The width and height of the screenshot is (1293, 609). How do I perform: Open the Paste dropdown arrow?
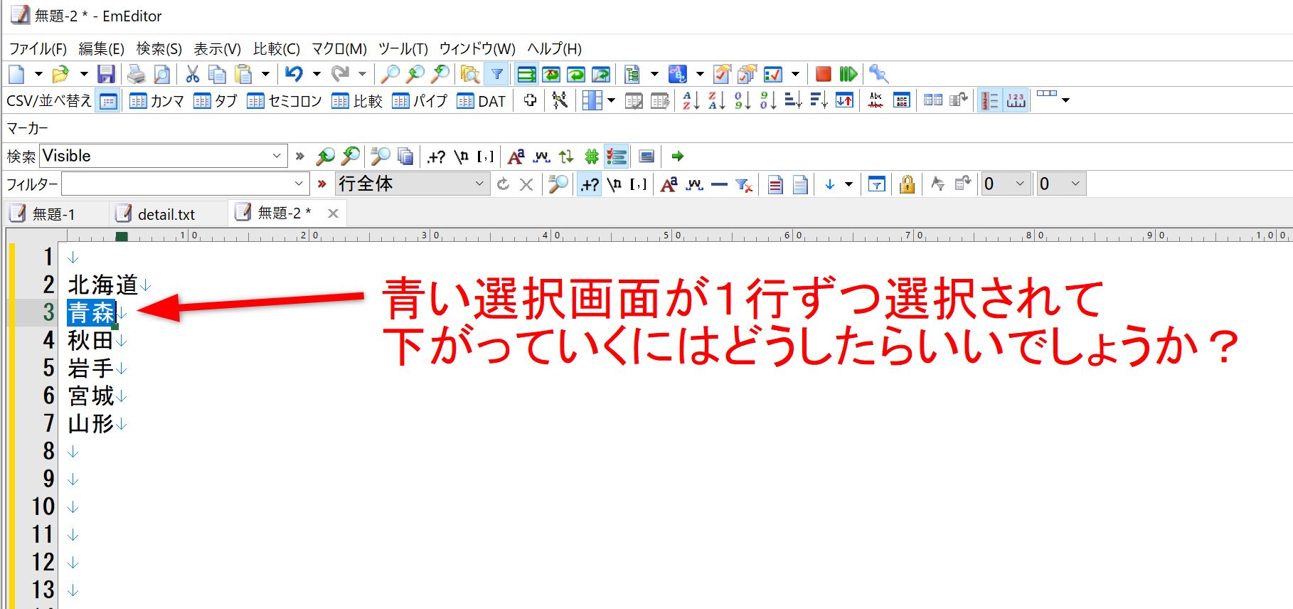pos(265,74)
